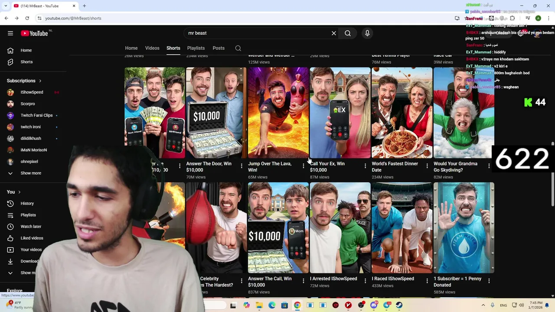Open the Jump Over The Lava, Win! title
Screen dimensions: 555x312
[x=270, y=167]
